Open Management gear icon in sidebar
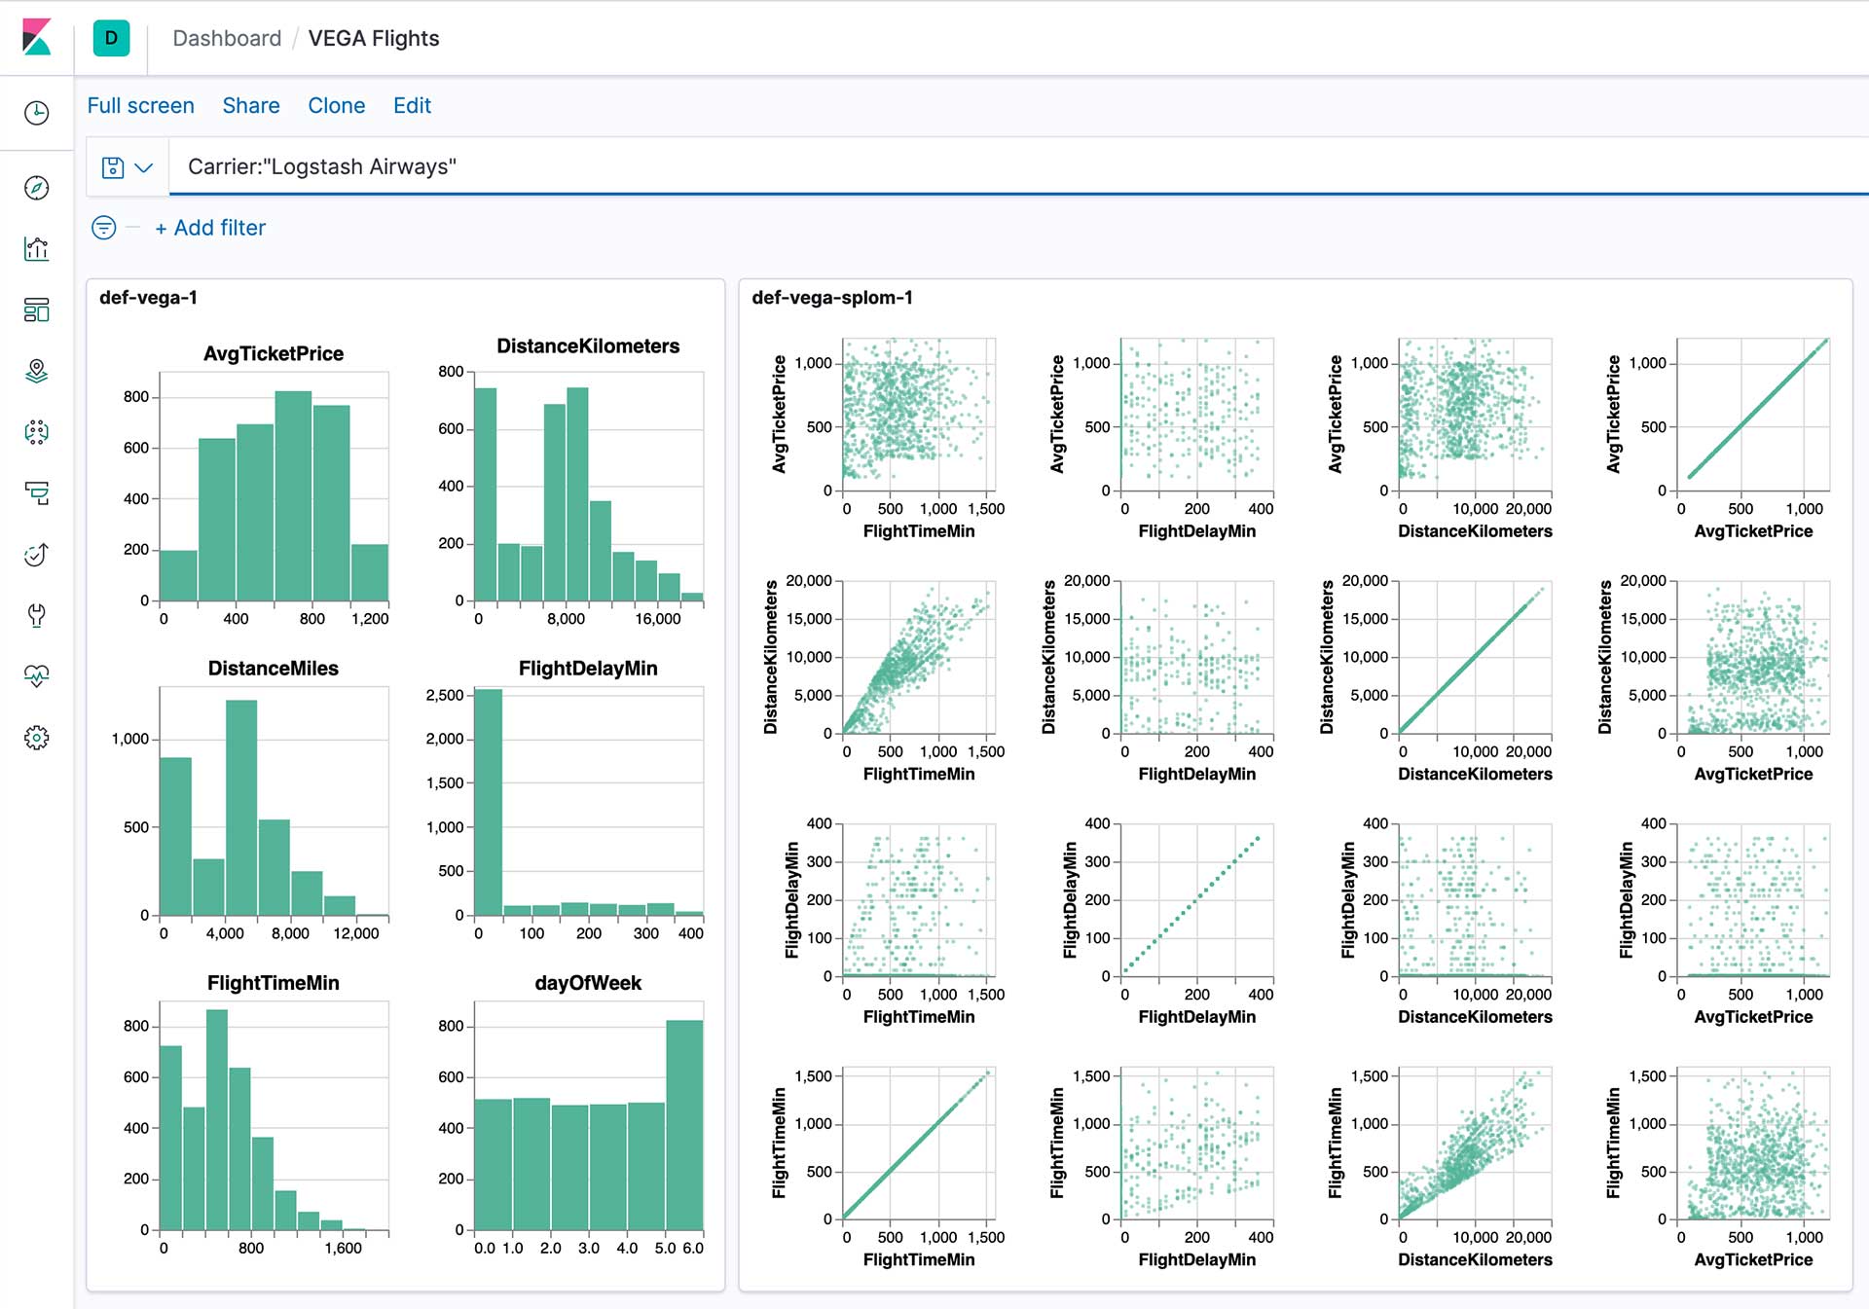Image resolution: width=1869 pixels, height=1309 pixels. pyautogui.click(x=36, y=738)
